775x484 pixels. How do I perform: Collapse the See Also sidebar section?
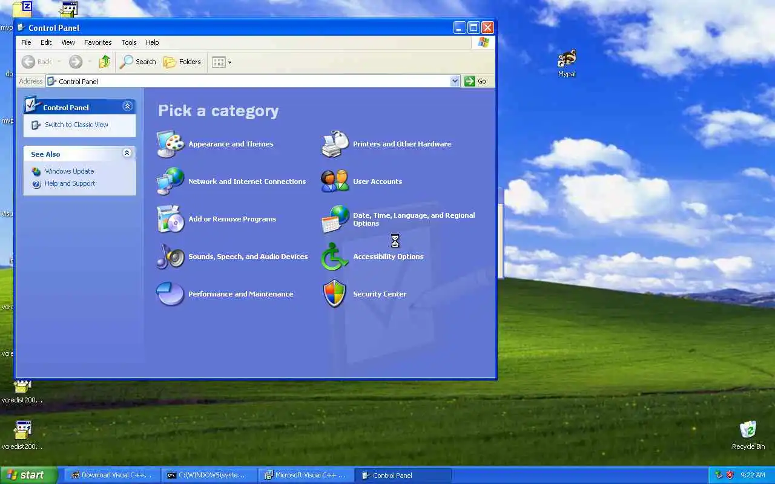pos(127,153)
